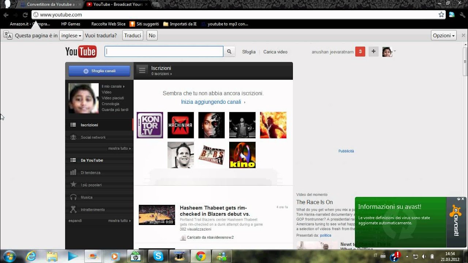
Task: Open the inglese language dropdown
Action: (x=71, y=35)
